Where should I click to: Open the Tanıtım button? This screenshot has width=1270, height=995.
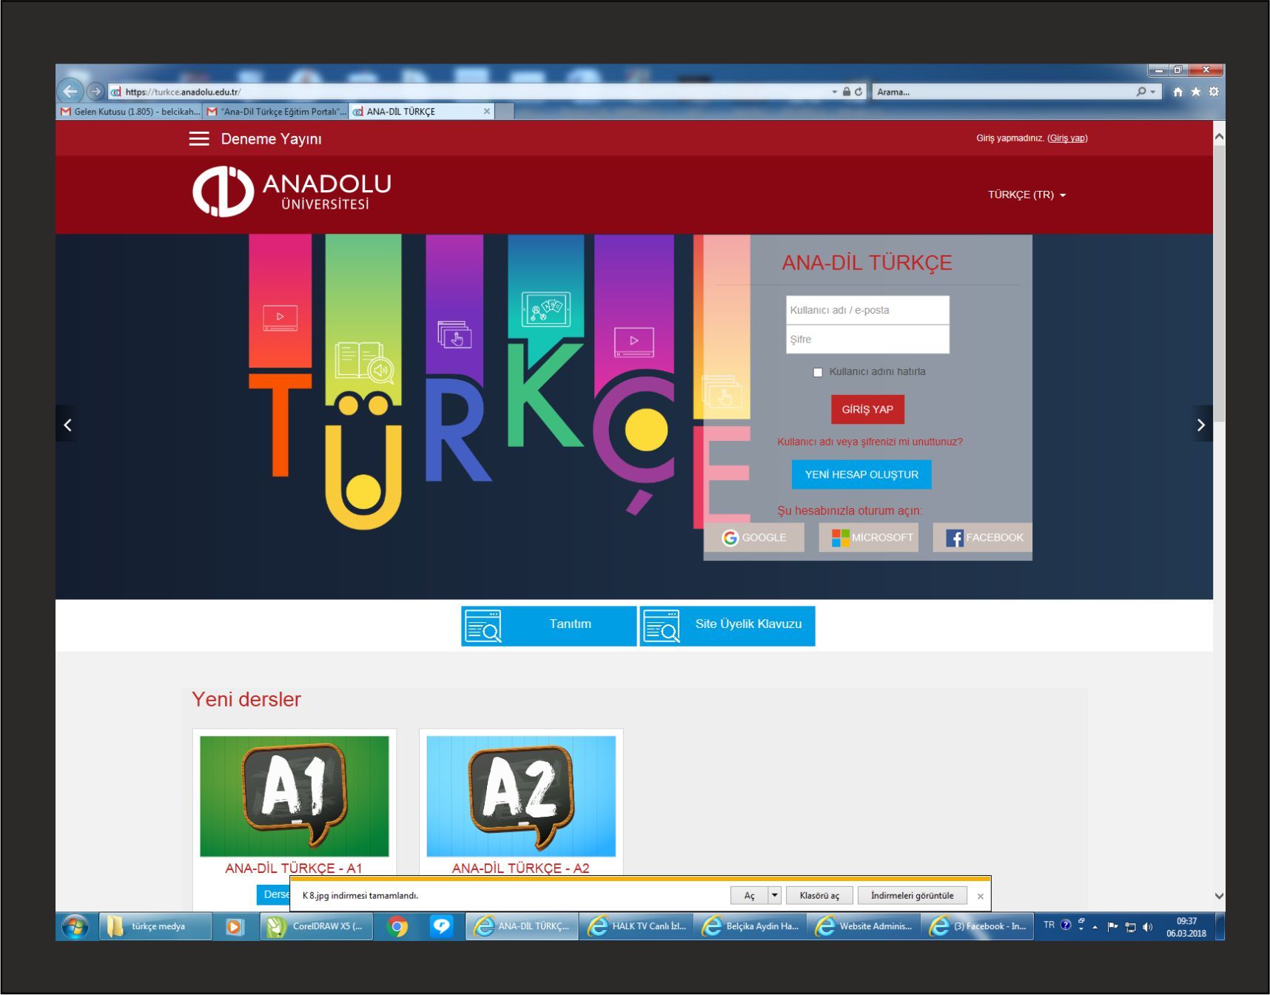(x=548, y=626)
